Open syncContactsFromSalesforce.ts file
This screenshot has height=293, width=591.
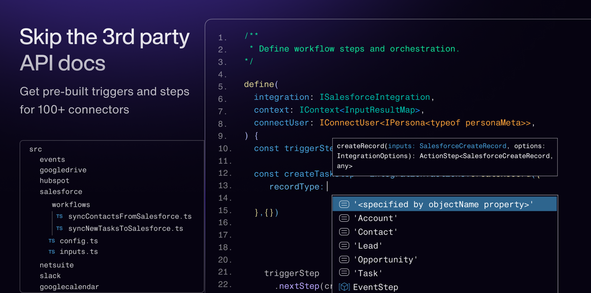click(x=130, y=217)
